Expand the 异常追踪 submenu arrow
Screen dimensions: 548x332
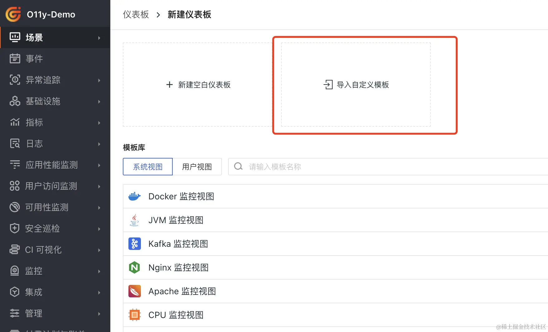click(x=99, y=80)
